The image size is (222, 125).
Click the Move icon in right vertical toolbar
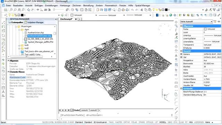point(176,22)
